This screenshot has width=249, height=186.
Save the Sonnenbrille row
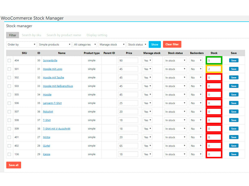(234, 60)
